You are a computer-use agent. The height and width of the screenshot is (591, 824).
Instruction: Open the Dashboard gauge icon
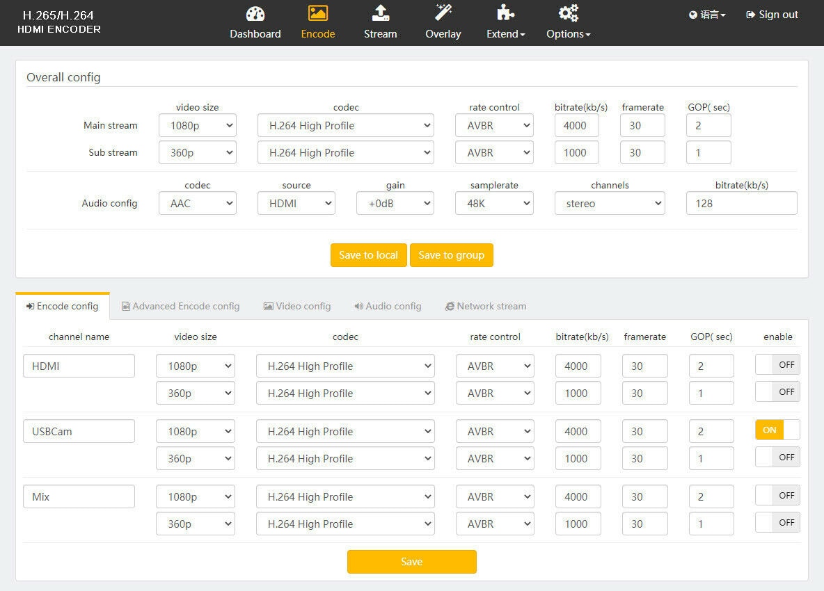coord(255,14)
